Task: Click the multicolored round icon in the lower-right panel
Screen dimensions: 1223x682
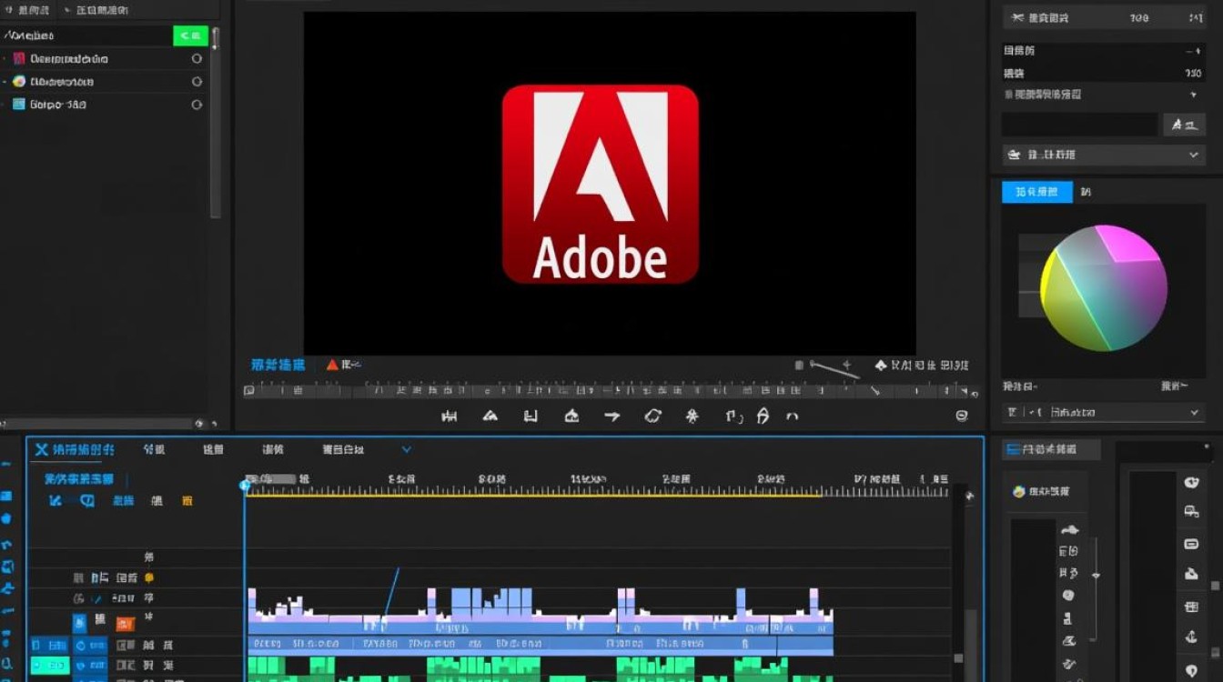Action: [1019, 491]
